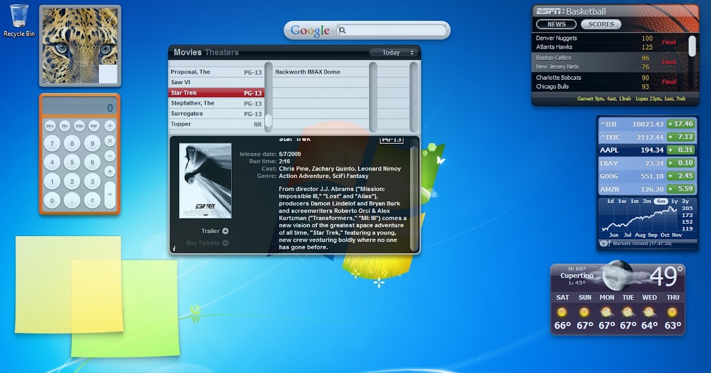Viewport: 711px width, 373px height.
Task: Click the calculator minus key
Action: [x=110, y=156]
